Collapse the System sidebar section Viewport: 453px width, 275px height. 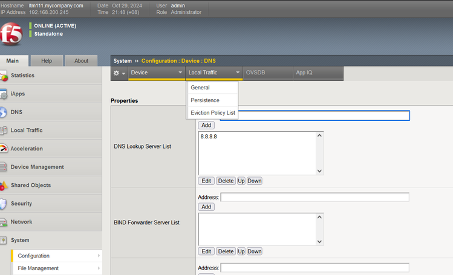(20, 240)
